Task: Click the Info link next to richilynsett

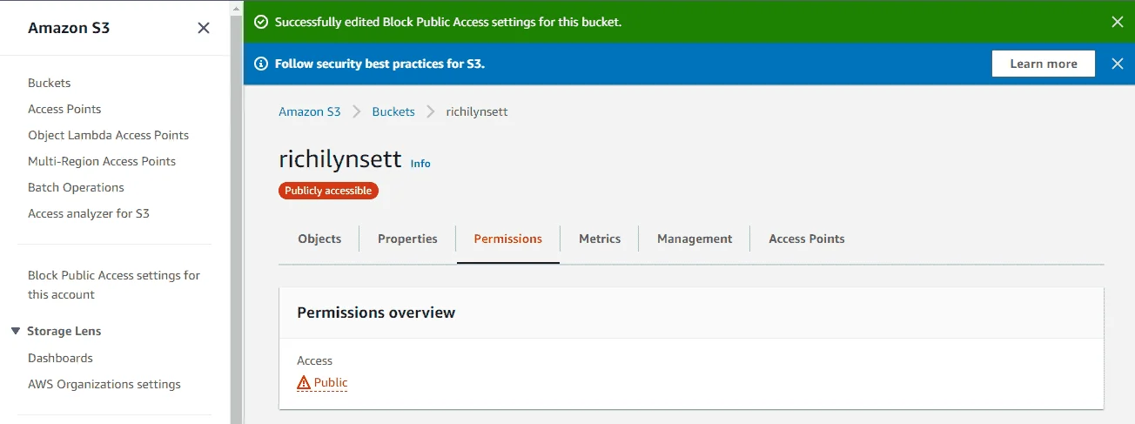Action: [x=420, y=163]
